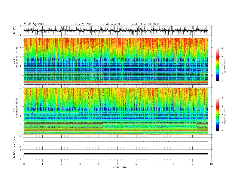Click inside the ch.1 spectrogram panel
This screenshot has height=184, width=238.
(x=116, y=61)
